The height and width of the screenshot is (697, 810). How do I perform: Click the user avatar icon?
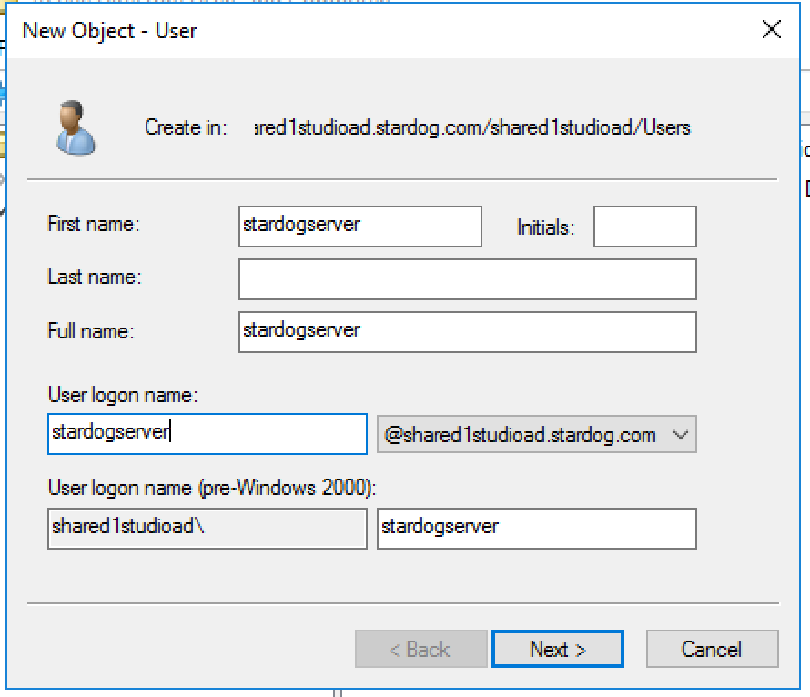click(76, 127)
